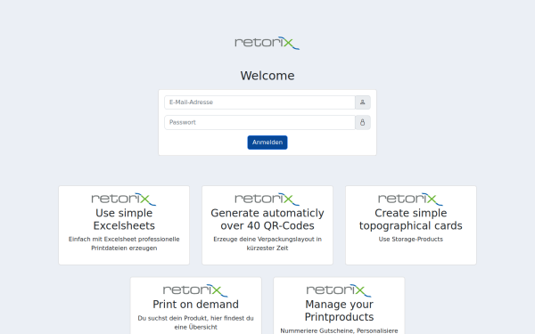Click retorix logo on topographical cards card
Screen dimensions: 535x334
411,199
